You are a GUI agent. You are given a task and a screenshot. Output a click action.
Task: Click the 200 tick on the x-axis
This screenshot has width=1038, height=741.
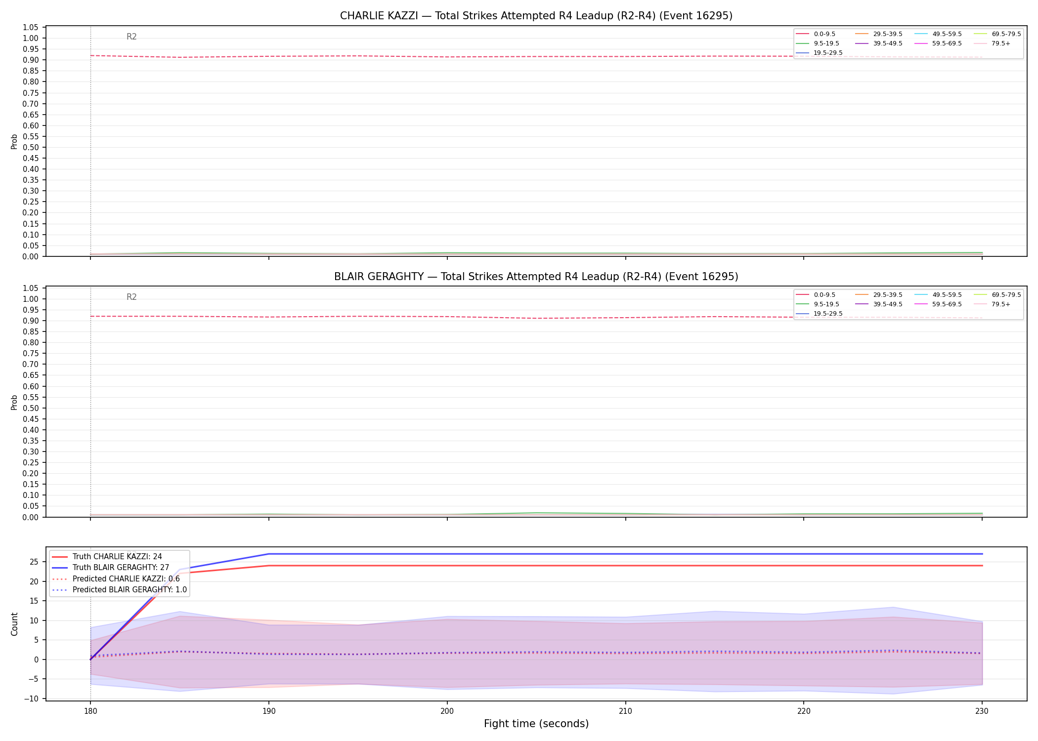(447, 711)
